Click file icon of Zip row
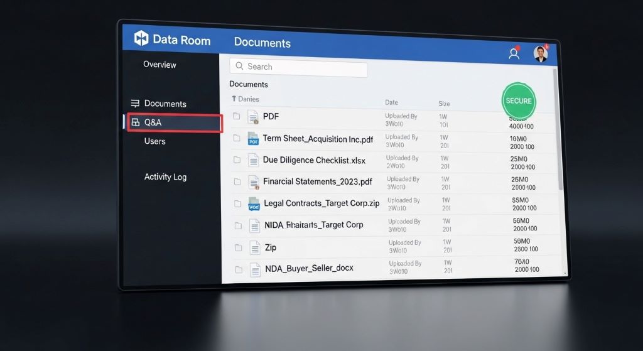This screenshot has height=351, width=643. pyautogui.click(x=255, y=247)
